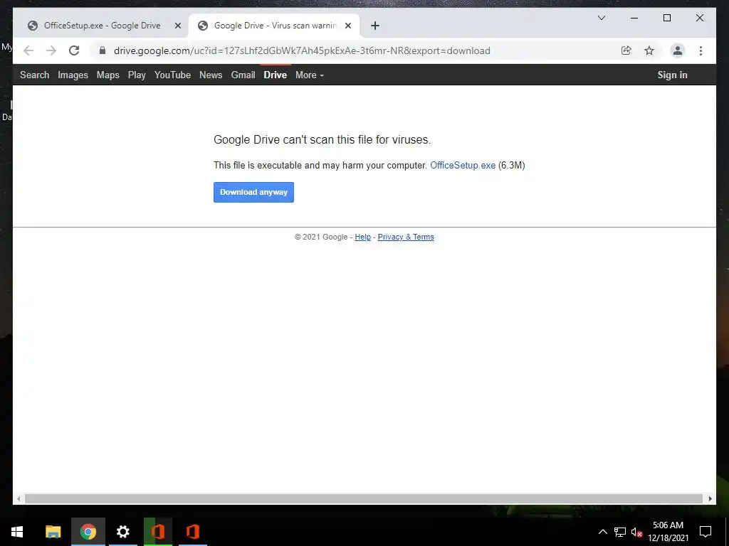Open the Help link in footer

pyautogui.click(x=362, y=237)
